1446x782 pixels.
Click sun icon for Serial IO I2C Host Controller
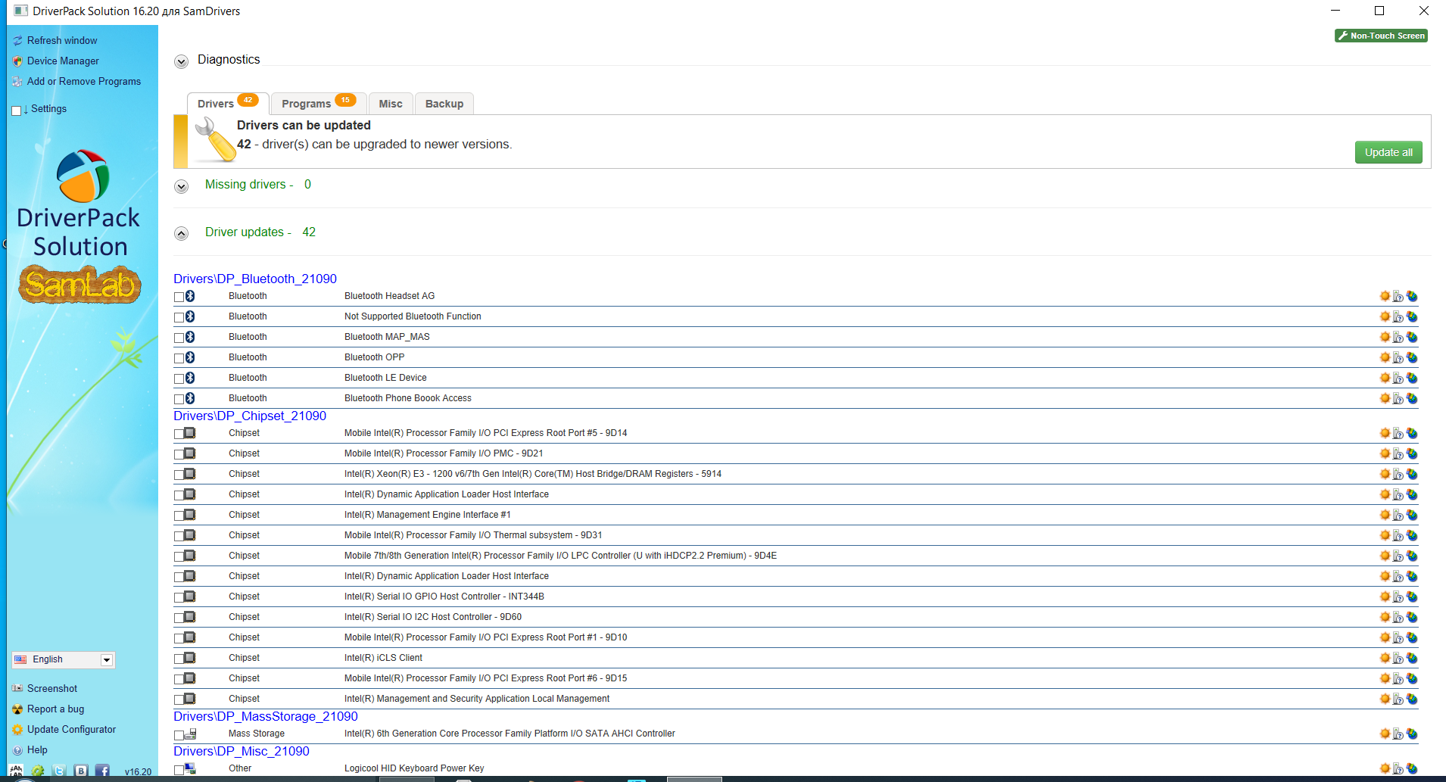point(1385,617)
